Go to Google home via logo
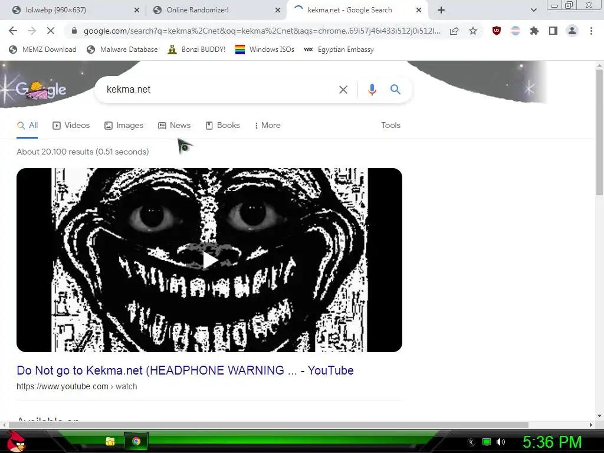The width and height of the screenshot is (604, 453). pos(41,90)
